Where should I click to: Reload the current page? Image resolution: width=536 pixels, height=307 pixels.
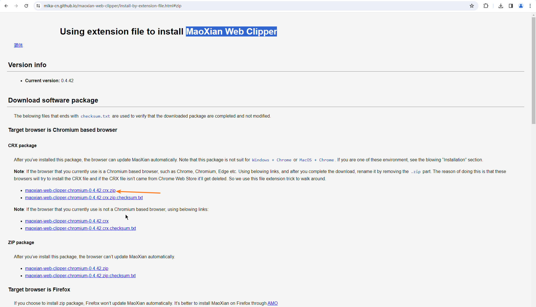pyautogui.click(x=26, y=6)
